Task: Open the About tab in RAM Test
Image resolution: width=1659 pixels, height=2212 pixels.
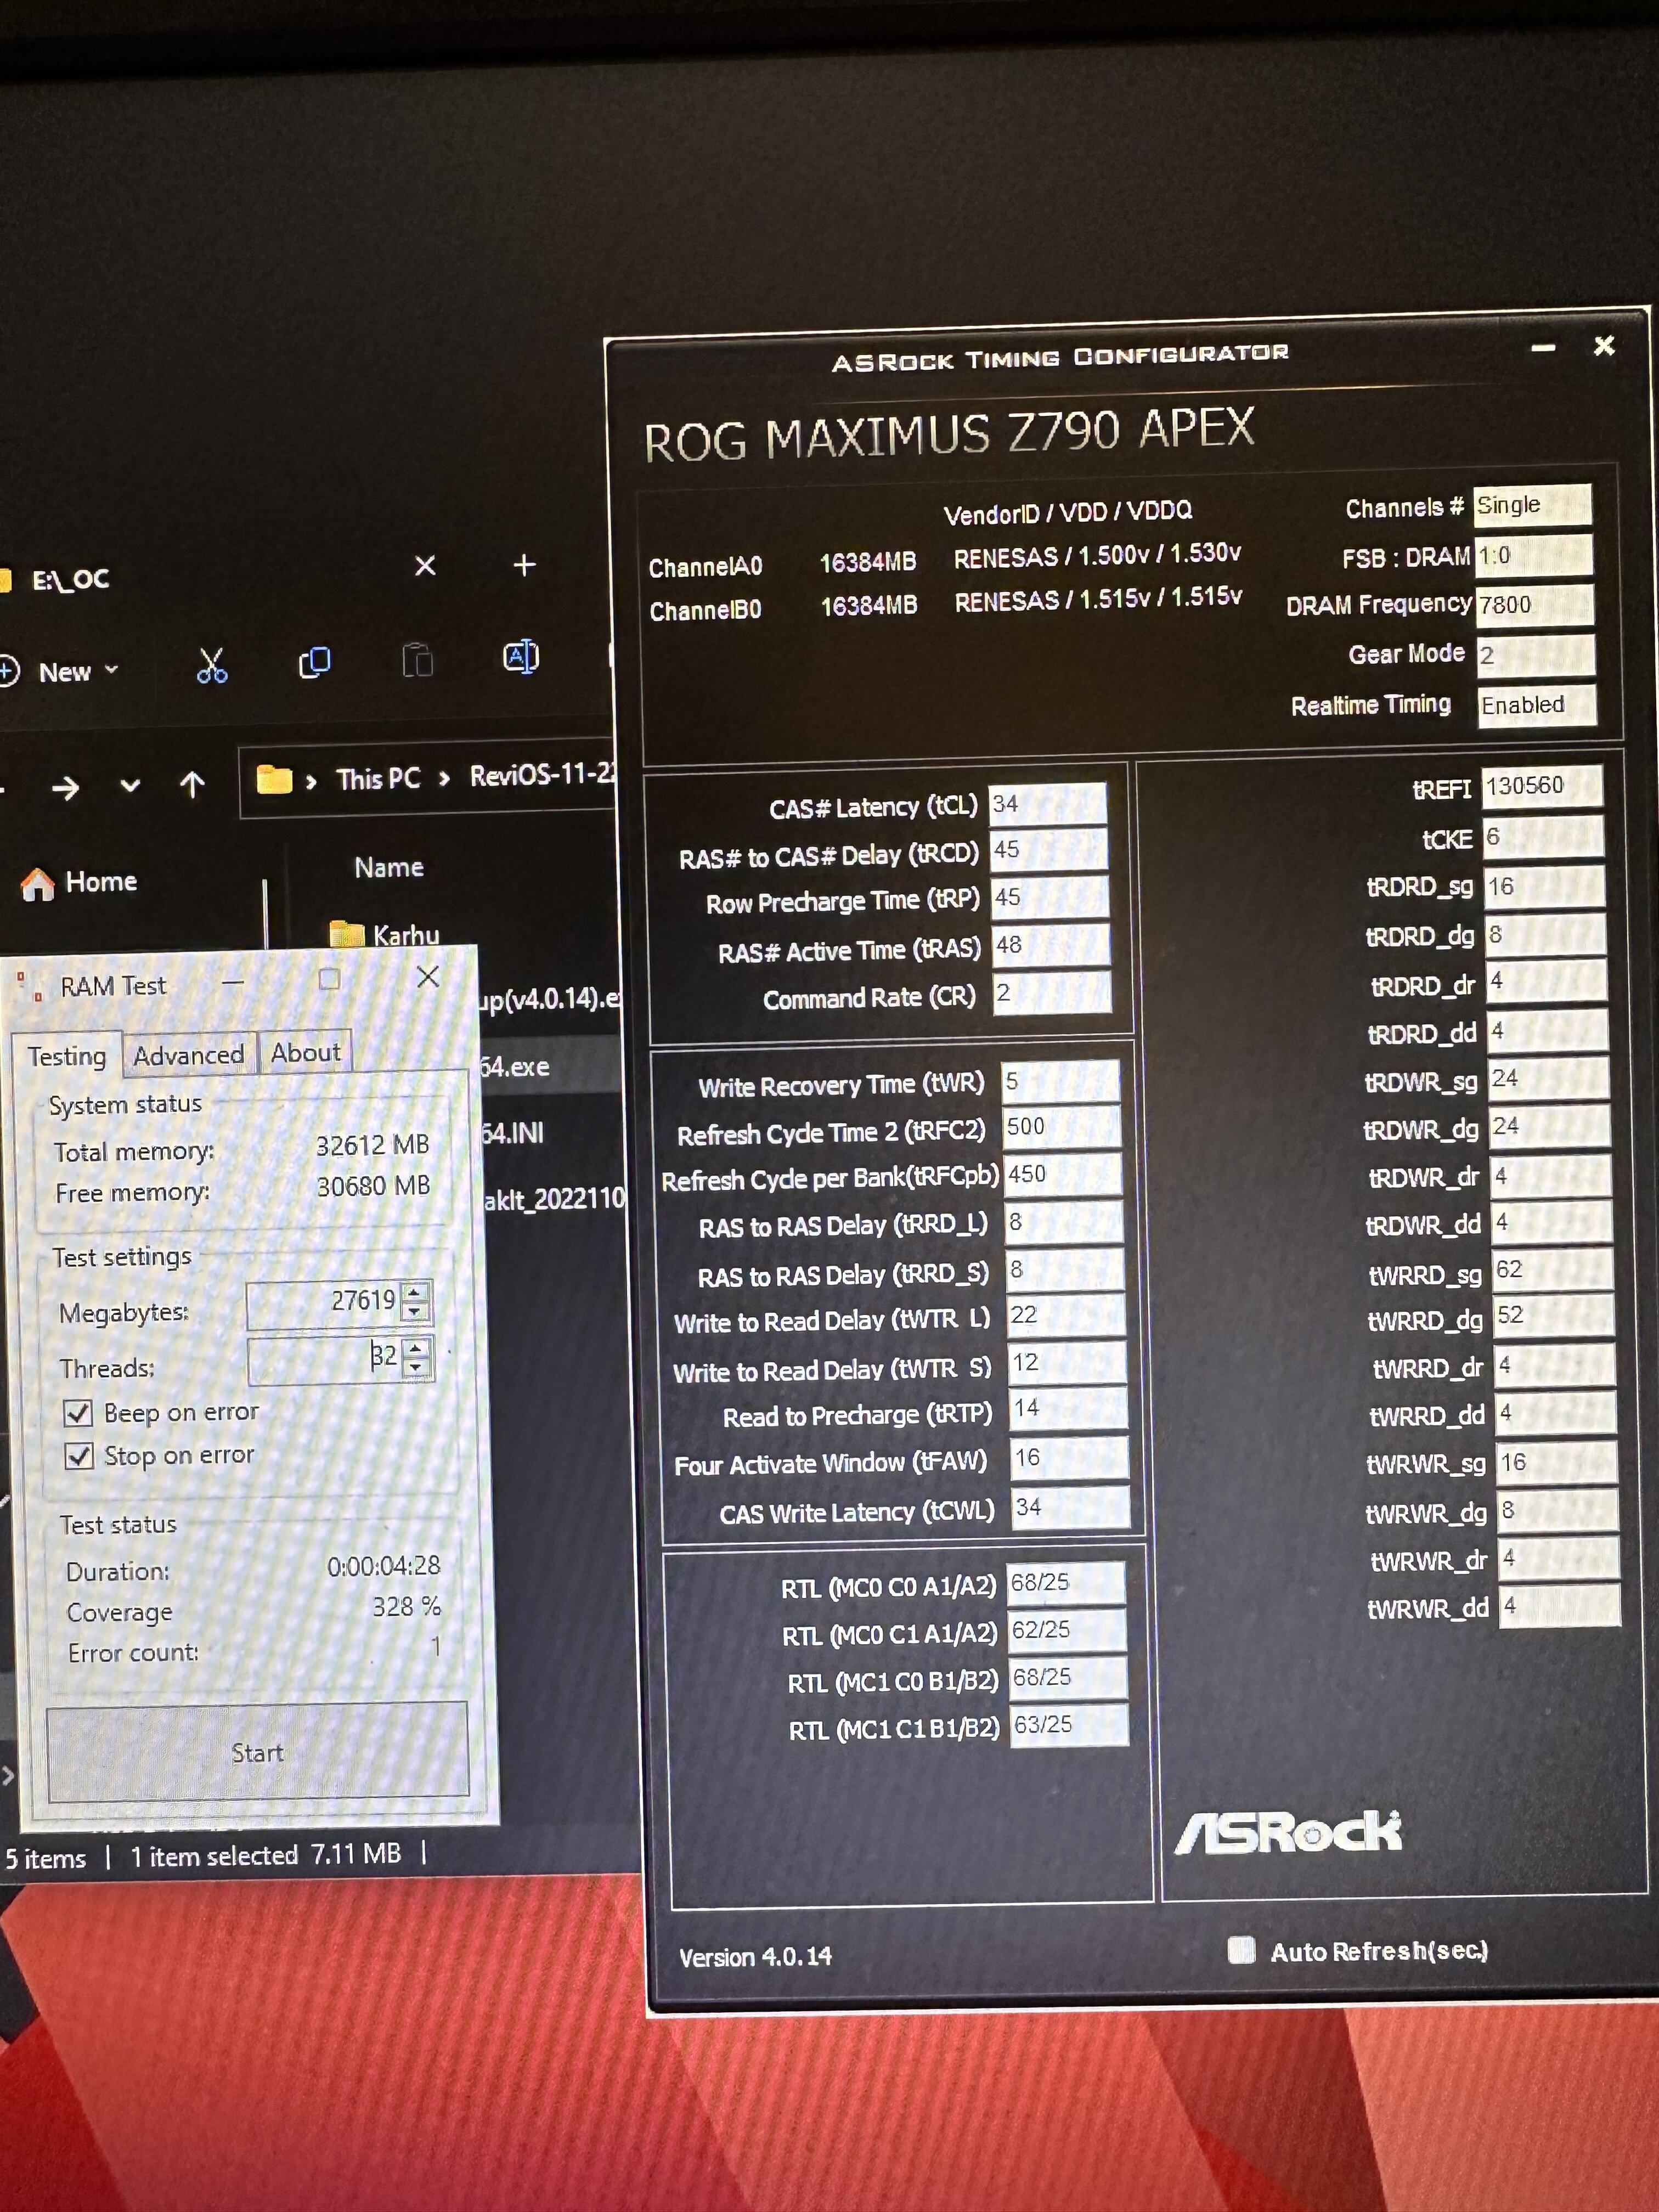Action: (305, 1053)
